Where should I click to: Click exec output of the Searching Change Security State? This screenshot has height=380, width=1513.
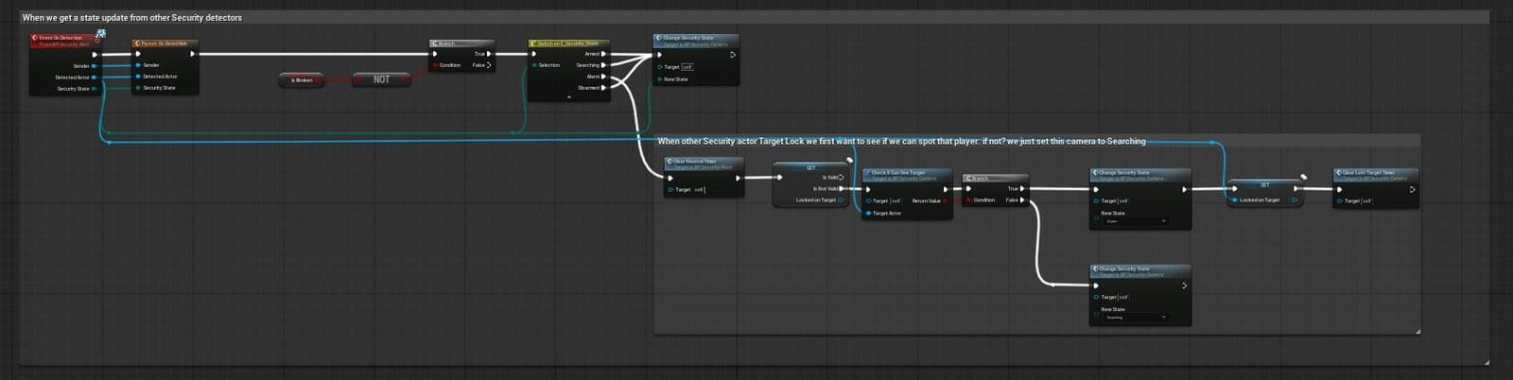tap(1184, 285)
